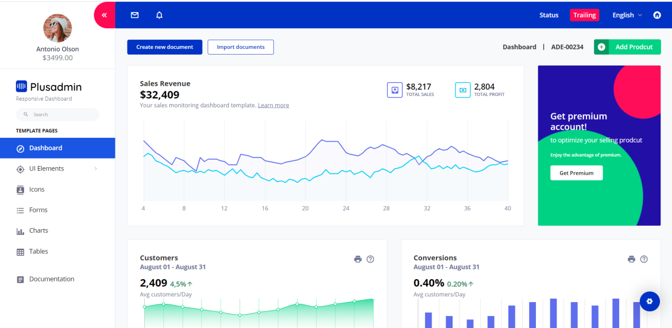Click the Trailing status badge
The width and height of the screenshot is (672, 328).
pyautogui.click(x=585, y=15)
